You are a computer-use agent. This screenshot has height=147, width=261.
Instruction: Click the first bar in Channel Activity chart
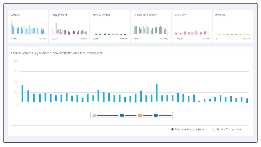click(x=23, y=94)
